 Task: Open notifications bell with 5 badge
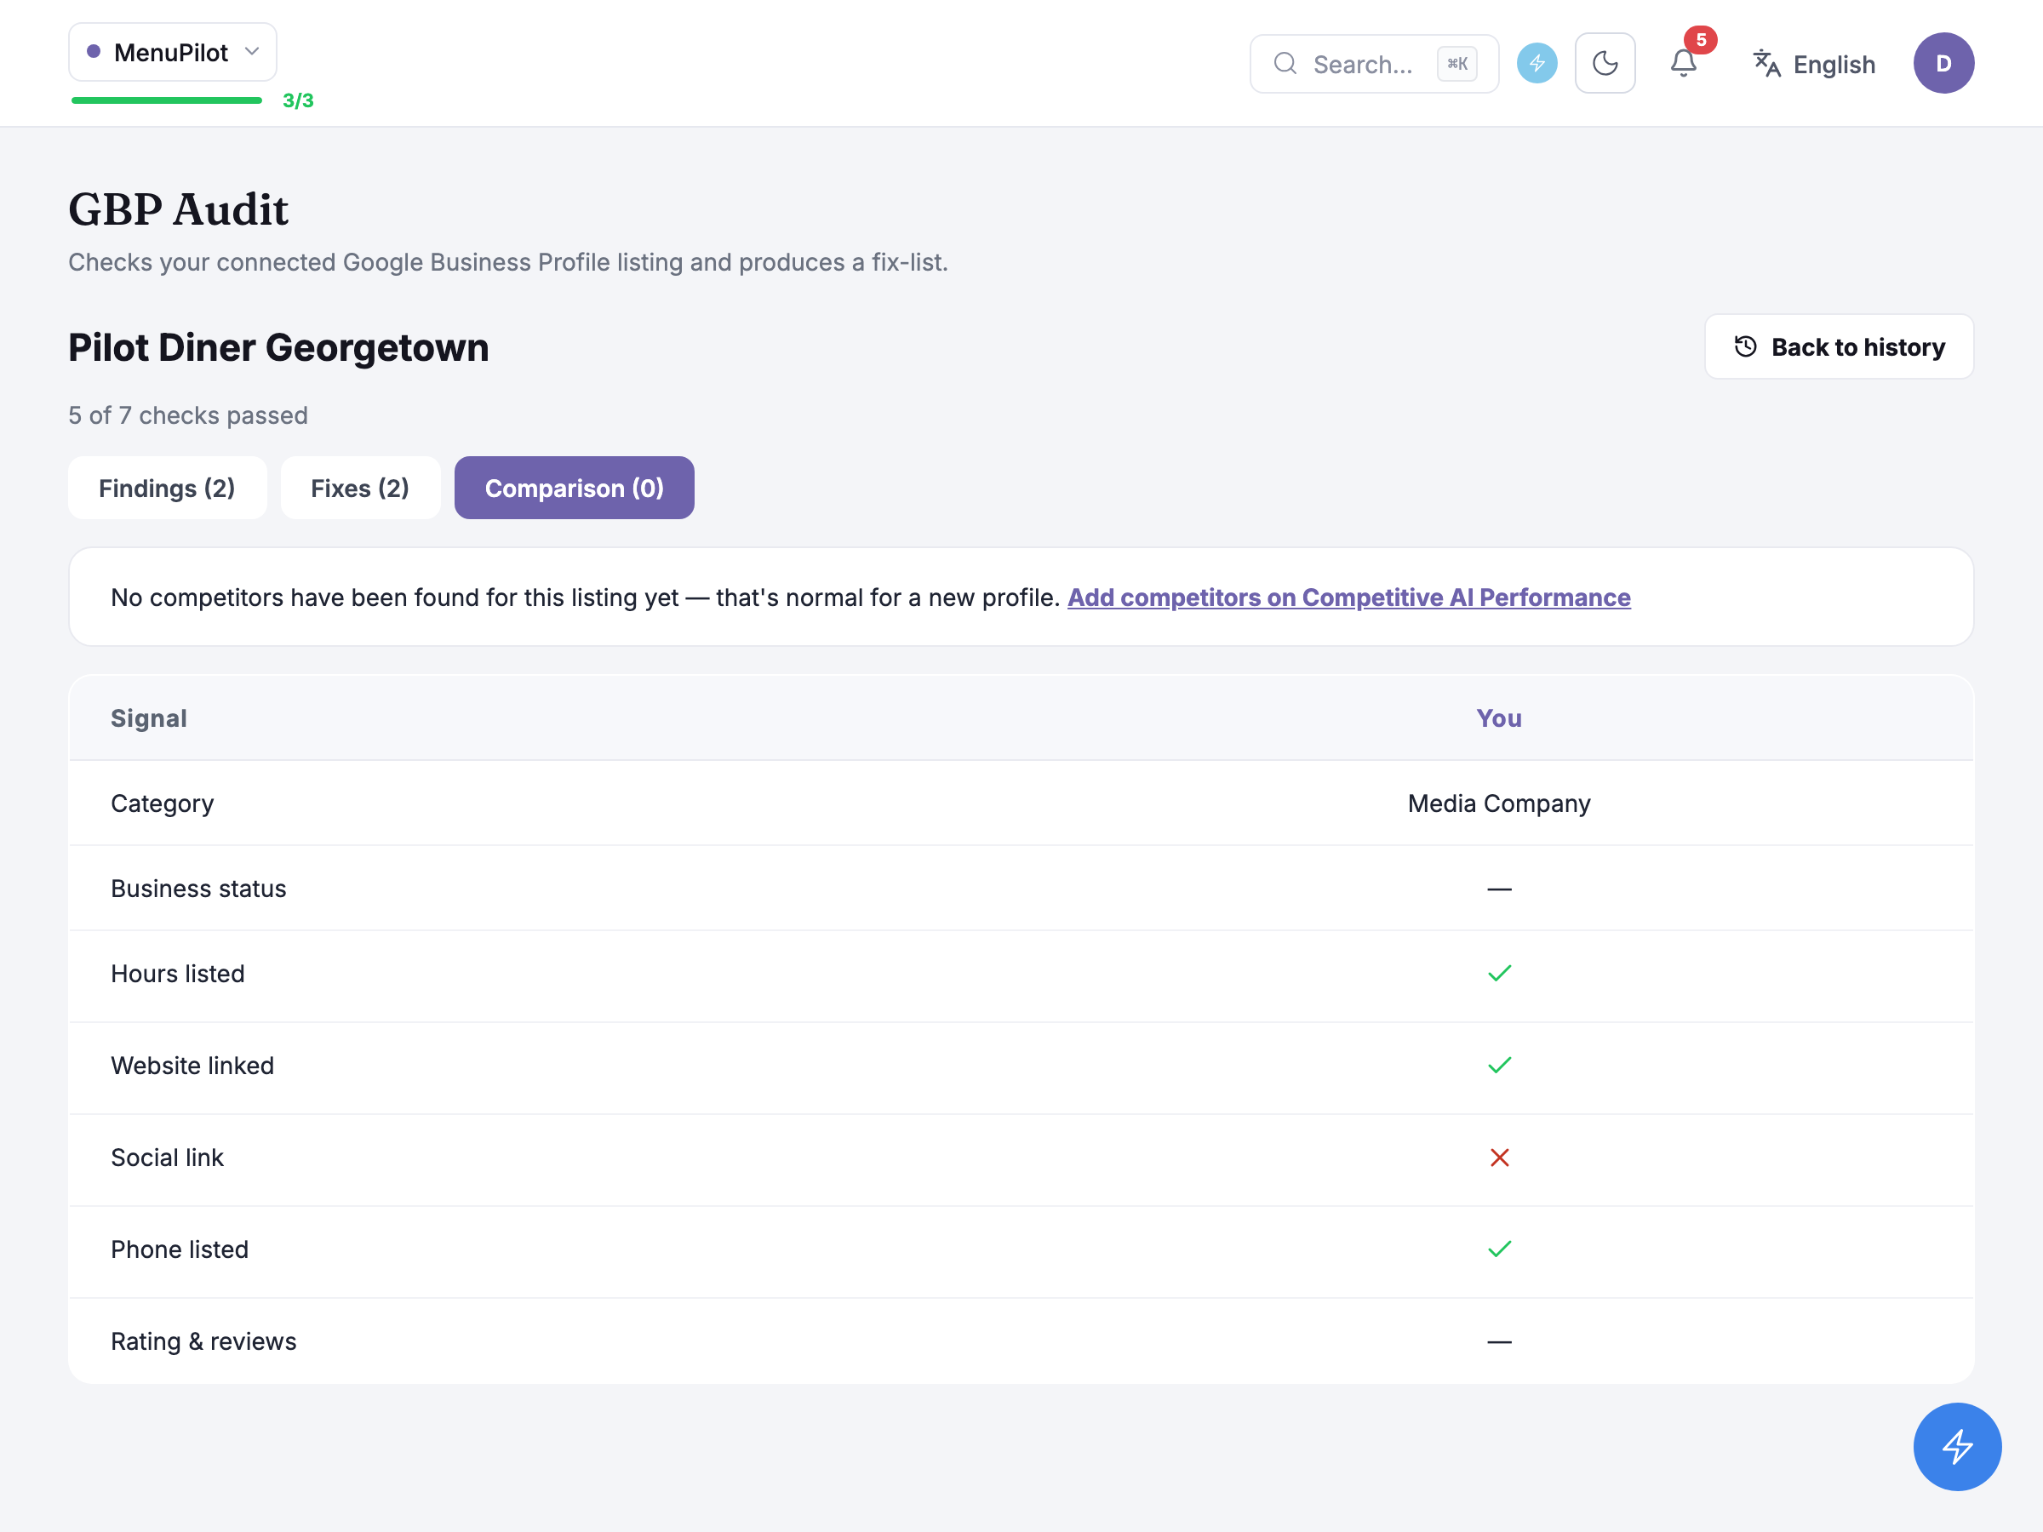pos(1683,63)
